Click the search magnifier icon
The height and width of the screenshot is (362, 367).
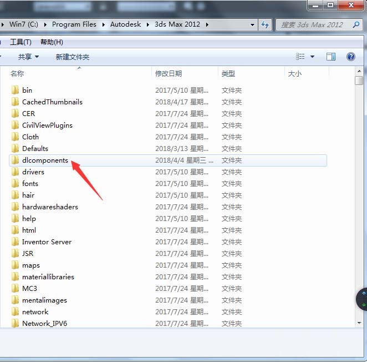pos(356,24)
